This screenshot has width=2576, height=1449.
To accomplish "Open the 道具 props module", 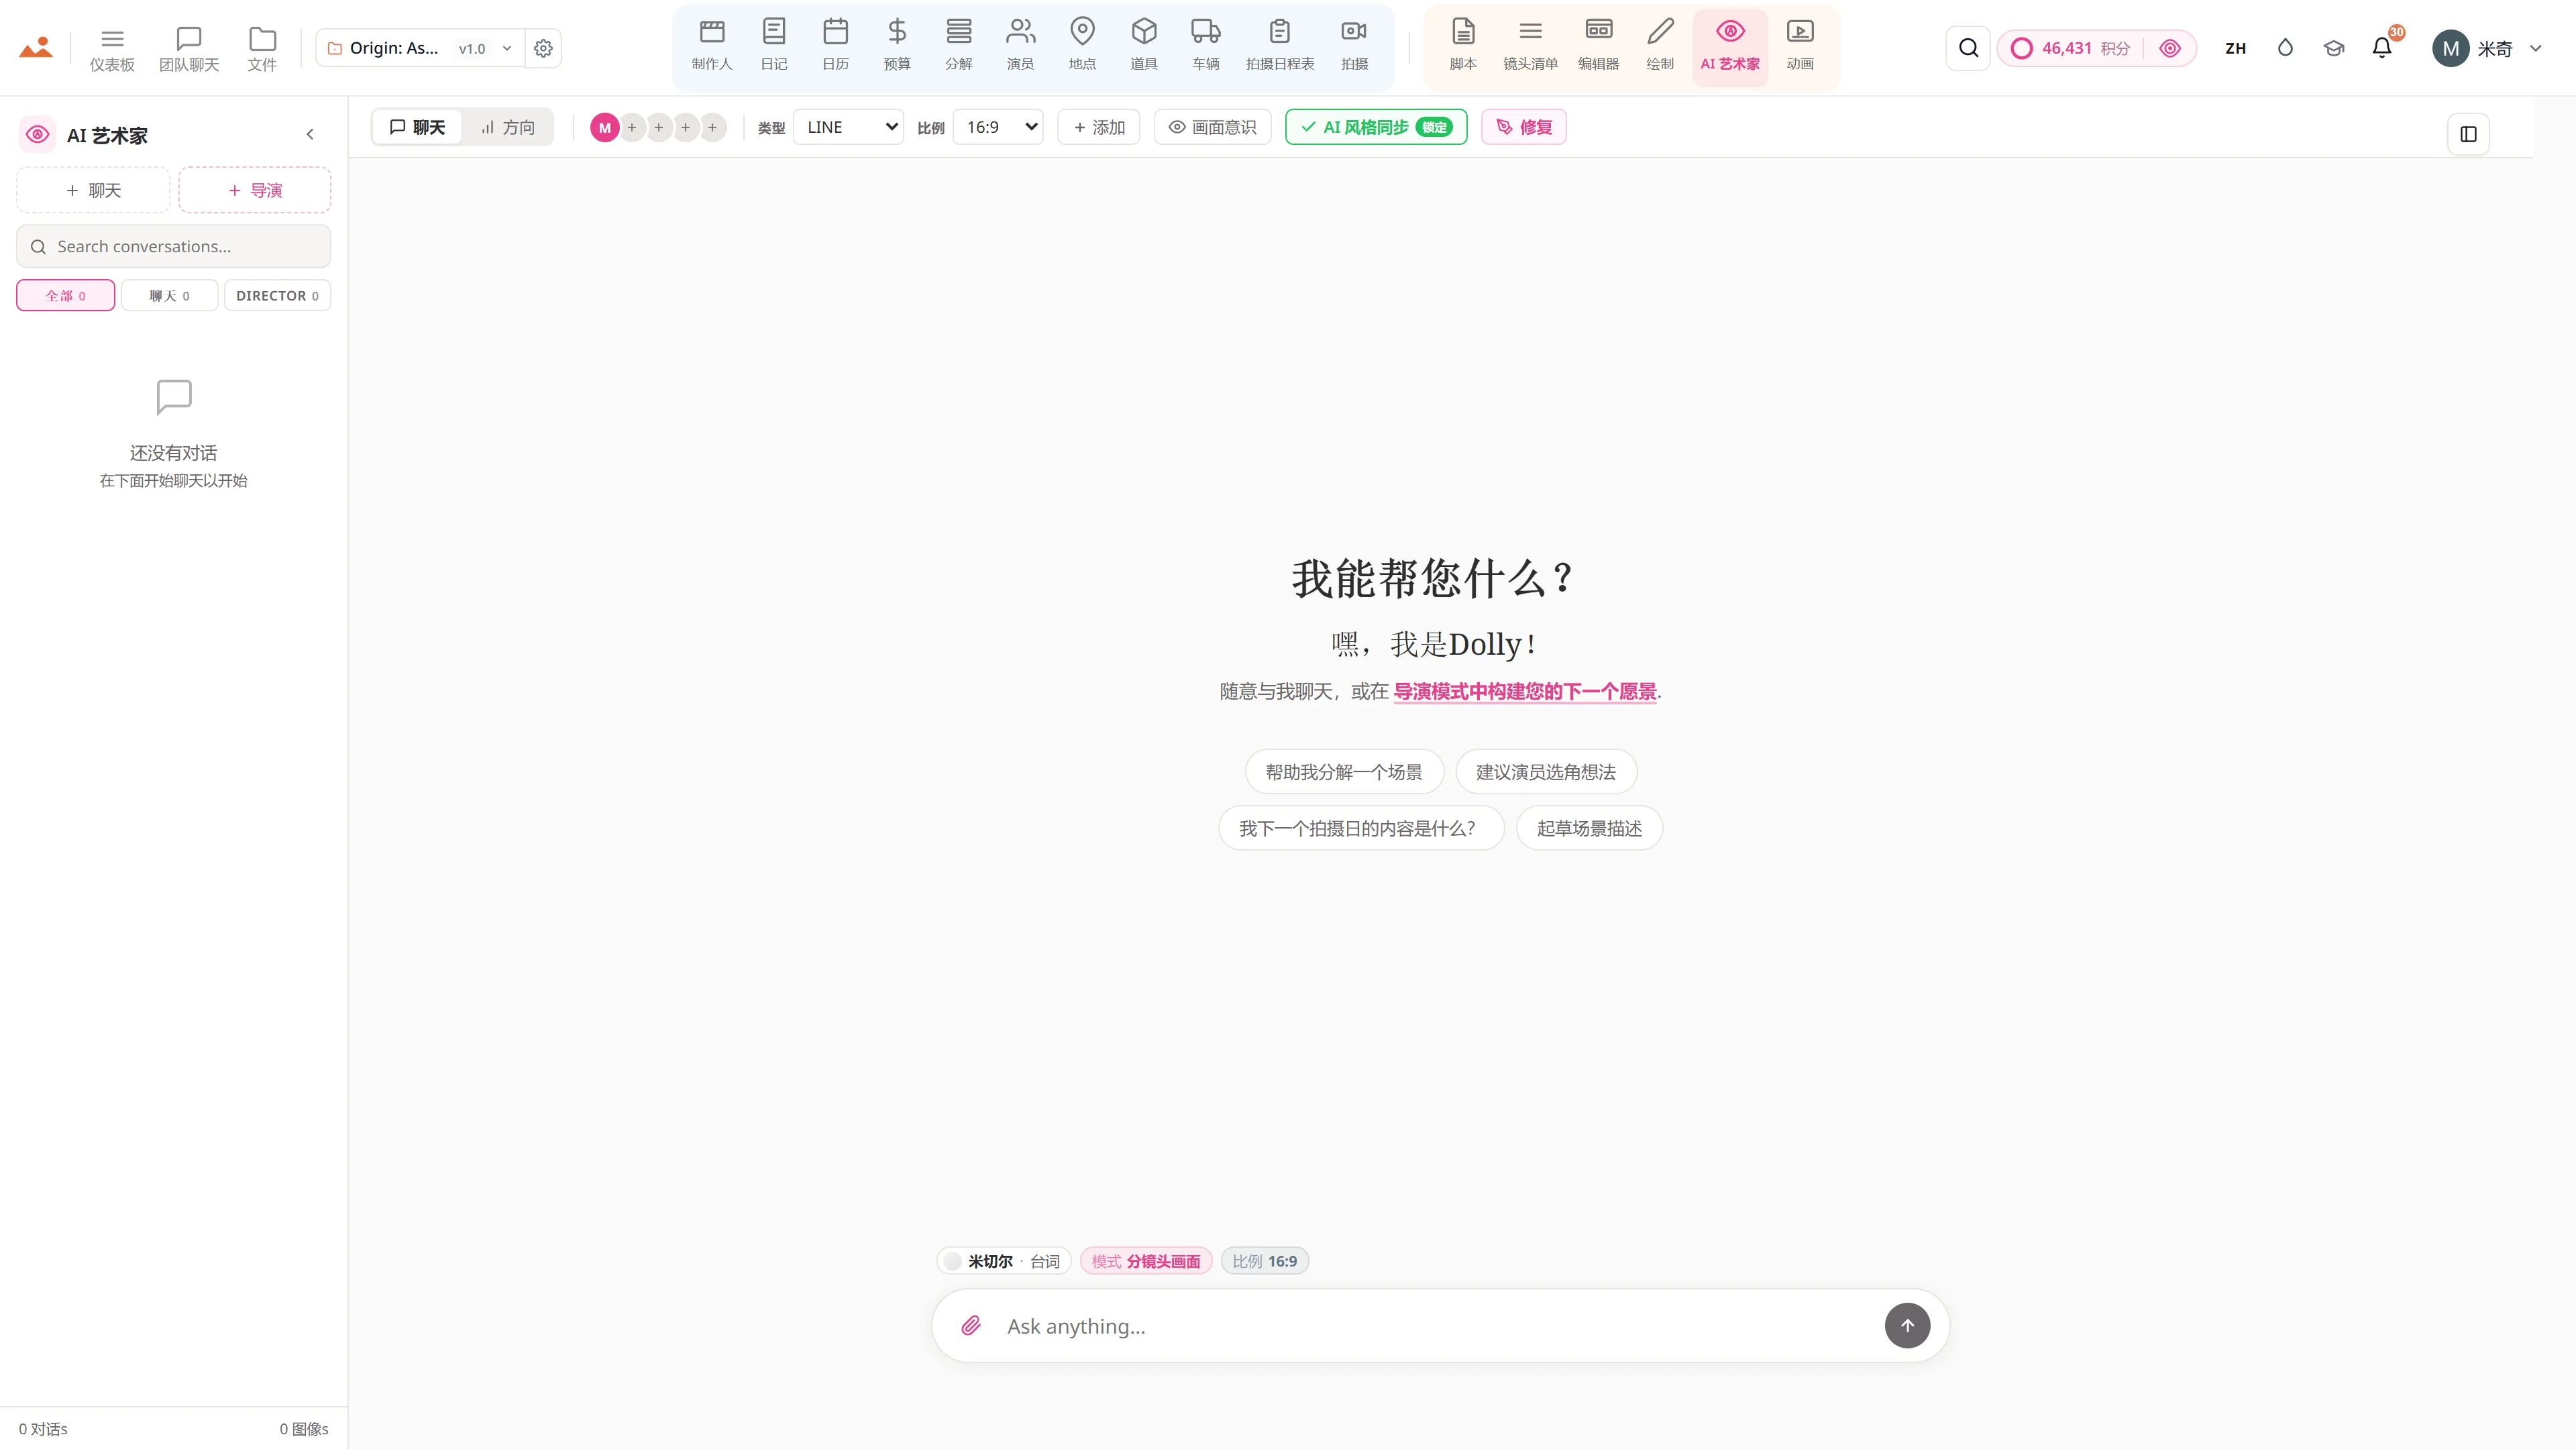I will [1144, 46].
